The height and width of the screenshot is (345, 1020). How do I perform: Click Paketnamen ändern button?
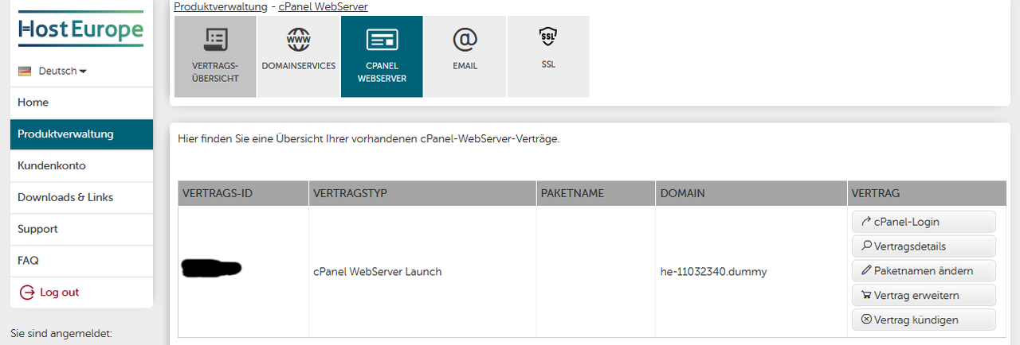point(924,271)
